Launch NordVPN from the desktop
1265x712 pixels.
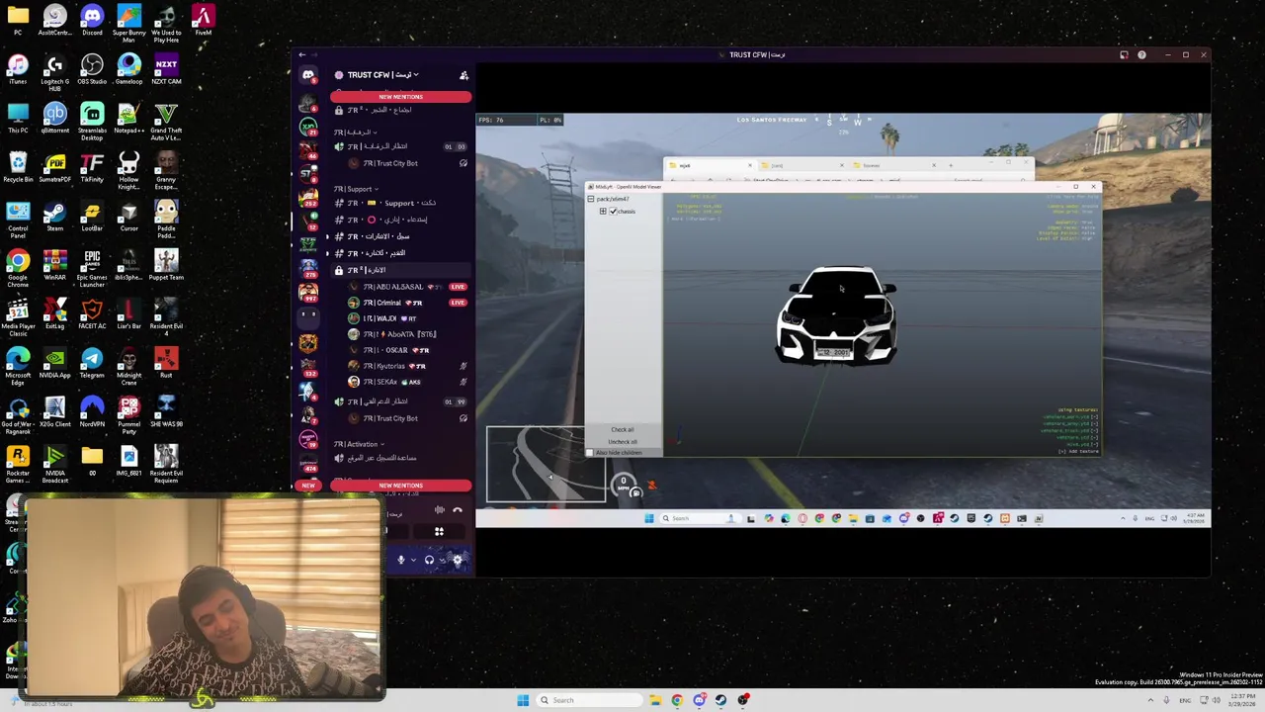tap(92, 411)
